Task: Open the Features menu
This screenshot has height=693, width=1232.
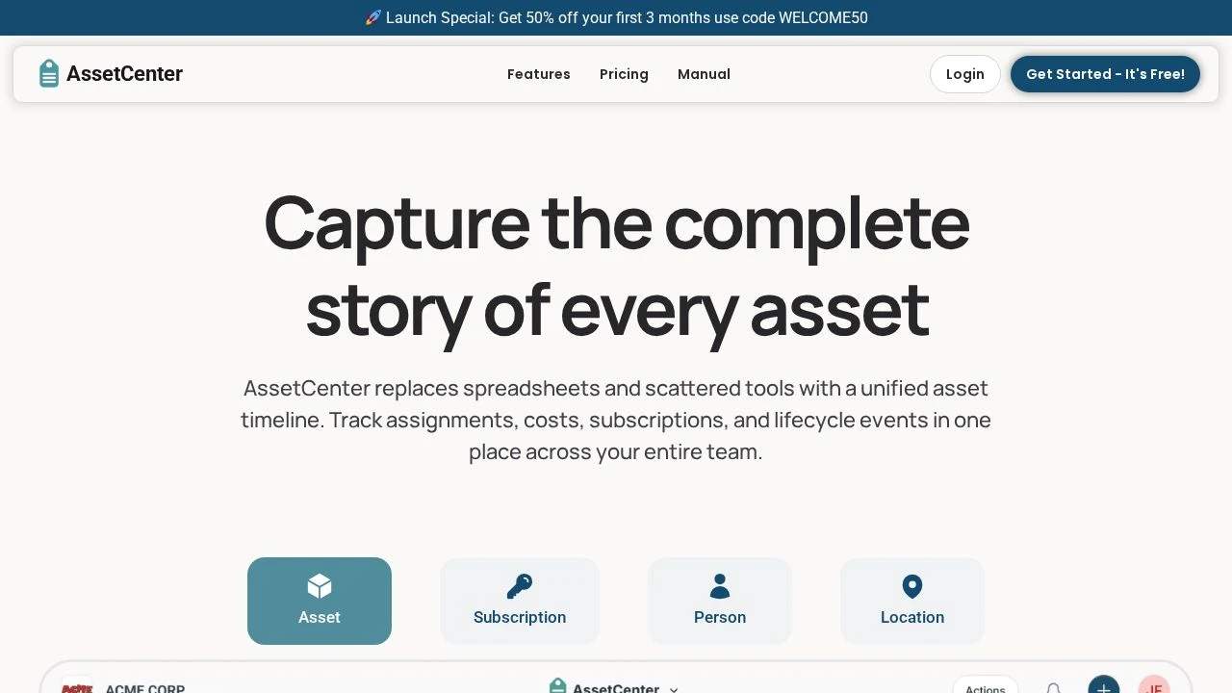Action: tap(538, 74)
